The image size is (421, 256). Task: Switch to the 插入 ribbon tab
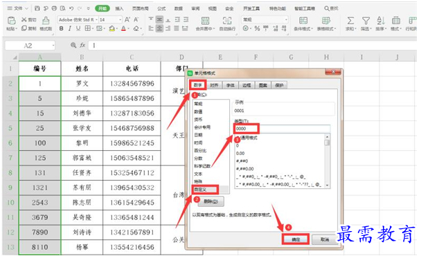coord(120,8)
